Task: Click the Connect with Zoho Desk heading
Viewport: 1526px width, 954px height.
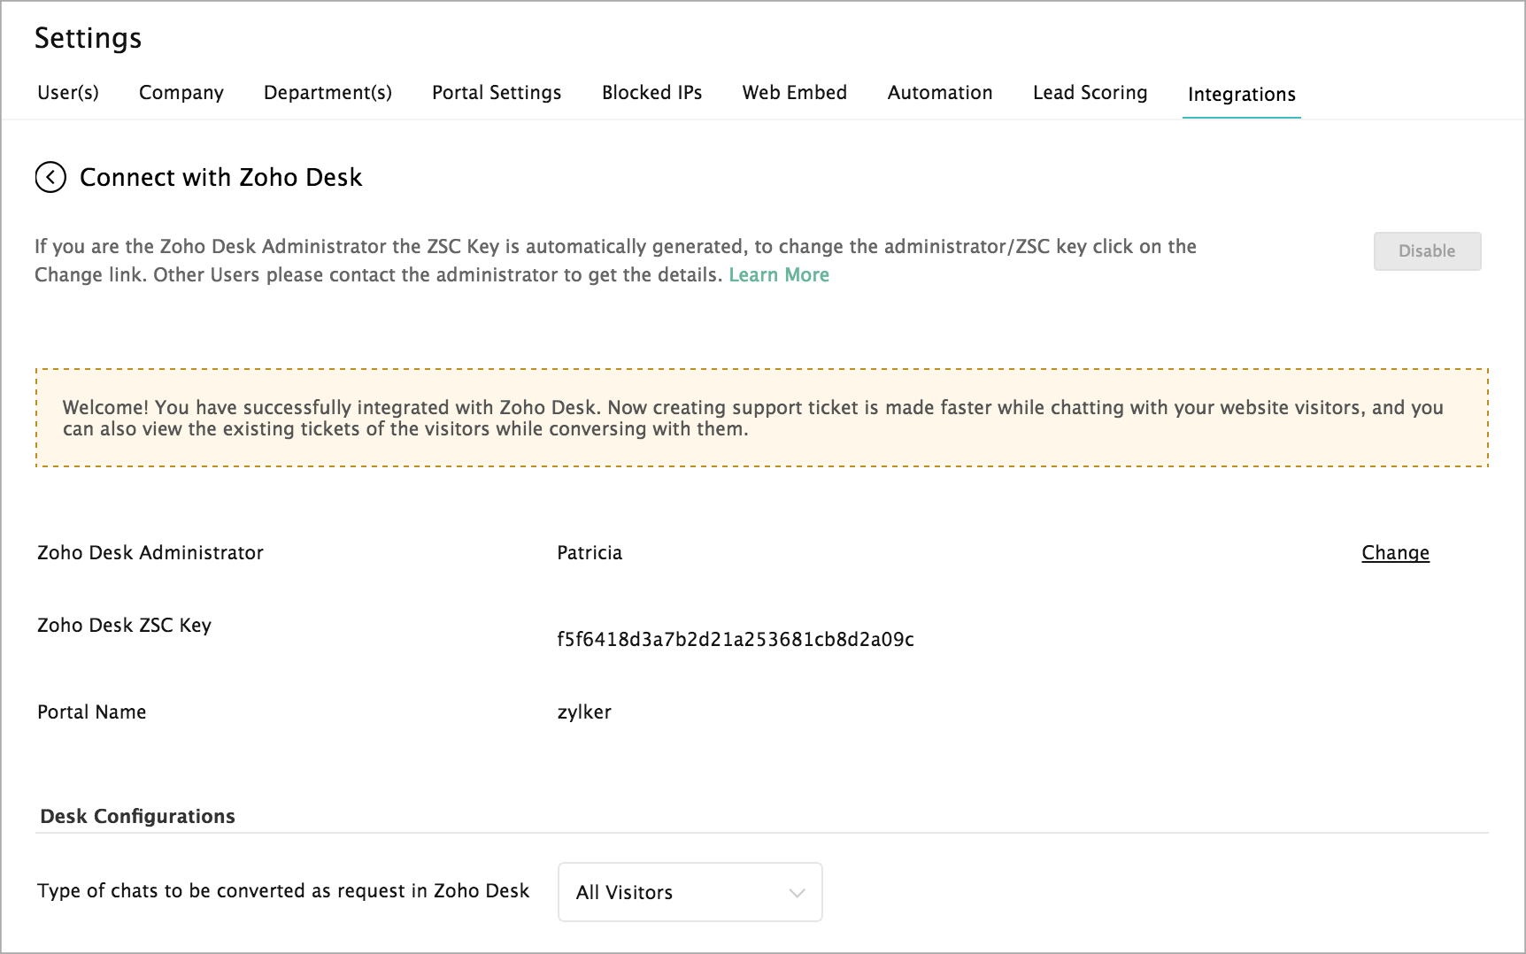Action: click(220, 178)
